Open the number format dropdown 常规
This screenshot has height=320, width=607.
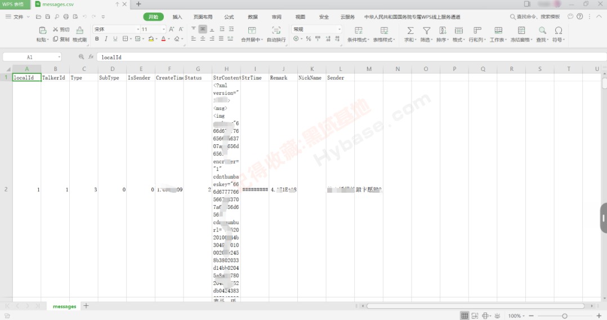click(x=340, y=29)
